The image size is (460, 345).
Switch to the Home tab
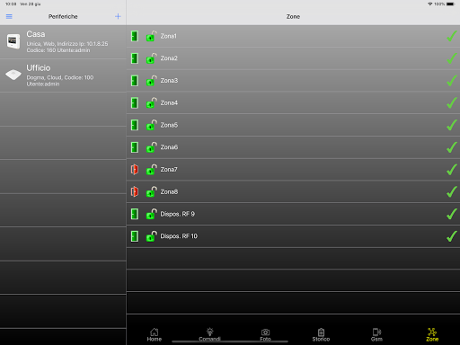(155, 334)
